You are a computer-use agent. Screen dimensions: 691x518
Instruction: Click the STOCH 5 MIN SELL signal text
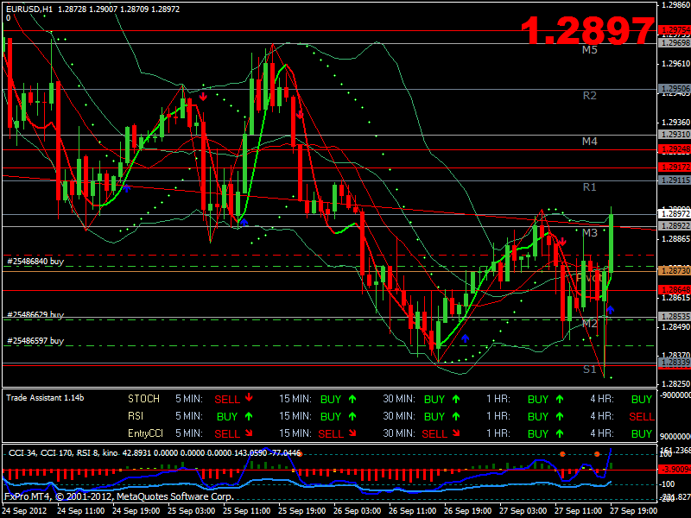pos(227,400)
